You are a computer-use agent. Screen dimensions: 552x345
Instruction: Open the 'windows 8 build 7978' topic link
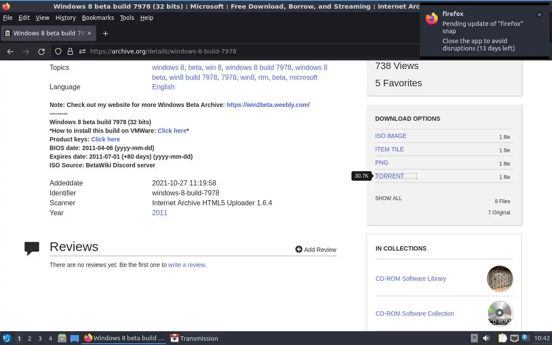(x=258, y=67)
